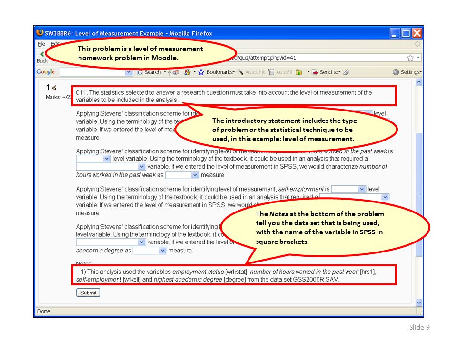Click the page scrollbar down arrow
457x343 pixels.
click(419, 303)
